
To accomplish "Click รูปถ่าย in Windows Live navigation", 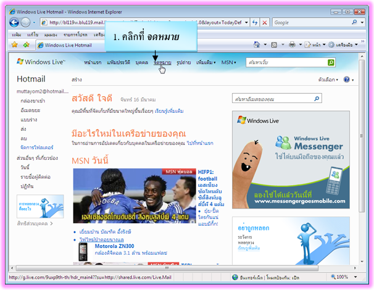I will pyautogui.click(x=184, y=62).
